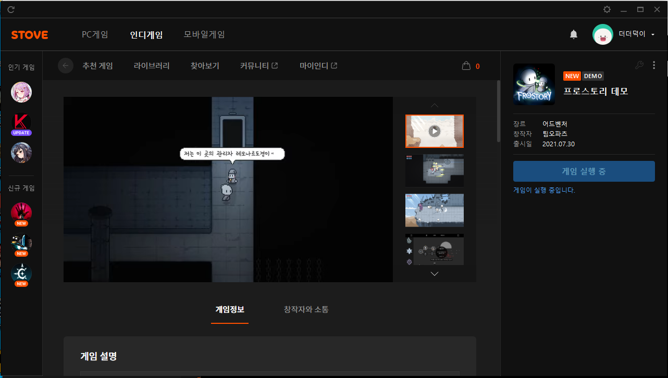Select the bird character new game icon
The height and width of the screenshot is (378, 668).
point(21,244)
